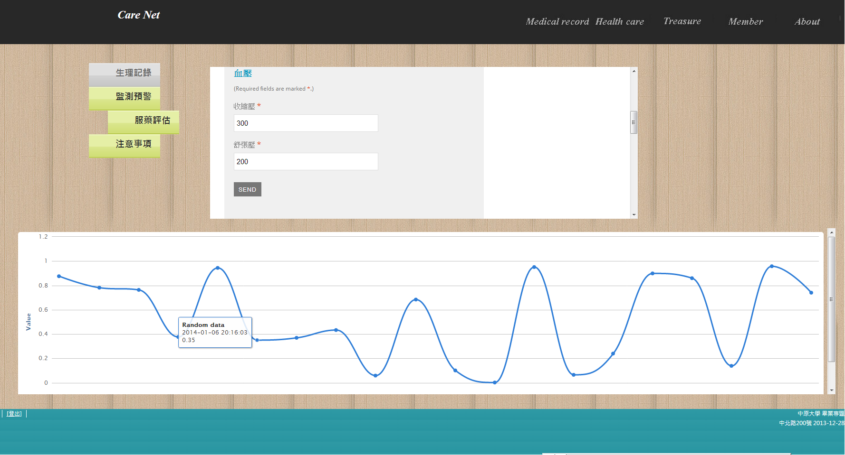The image size is (845, 455).
Task: Select the 監測預警 sidebar button
Action: click(x=125, y=97)
